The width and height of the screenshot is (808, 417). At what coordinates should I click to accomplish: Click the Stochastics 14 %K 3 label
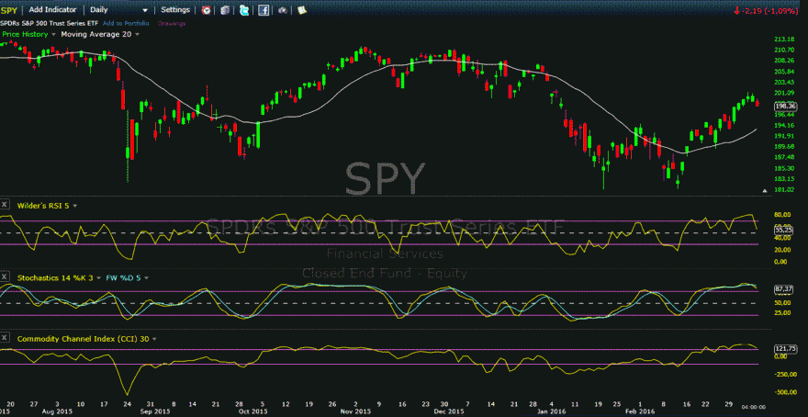click(x=55, y=277)
